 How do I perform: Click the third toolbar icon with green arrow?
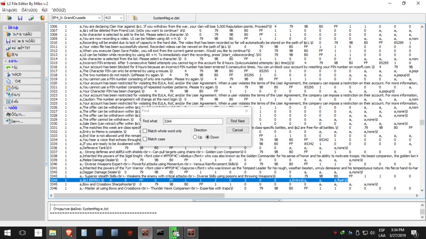[31, 18]
